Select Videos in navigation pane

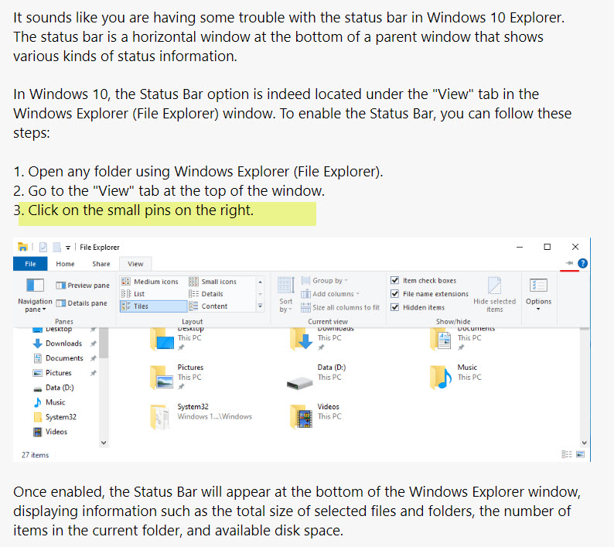click(50, 432)
